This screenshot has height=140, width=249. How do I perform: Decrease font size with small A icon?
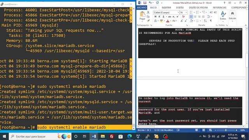tap(186, 21)
